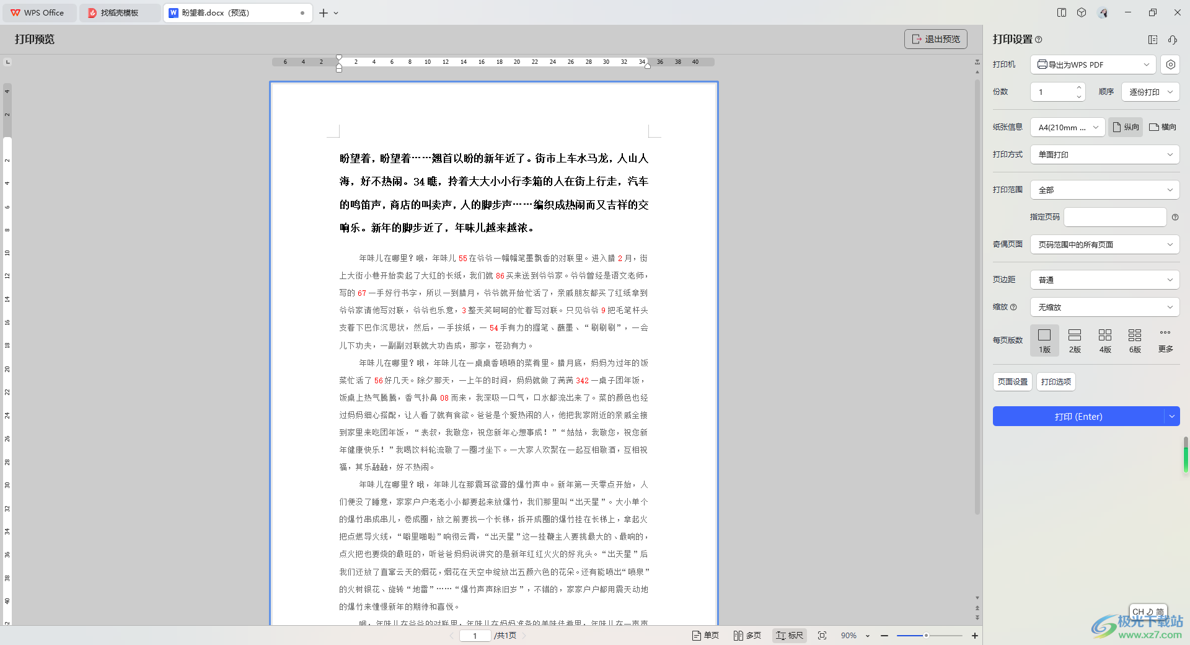This screenshot has width=1190, height=645.
Task: Click the ruler corner toggle icon
Action: click(7, 62)
